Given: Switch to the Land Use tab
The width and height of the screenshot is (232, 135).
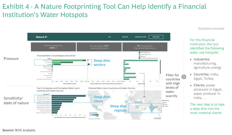Looking at the screenshot, I should (x=125, y=37).
